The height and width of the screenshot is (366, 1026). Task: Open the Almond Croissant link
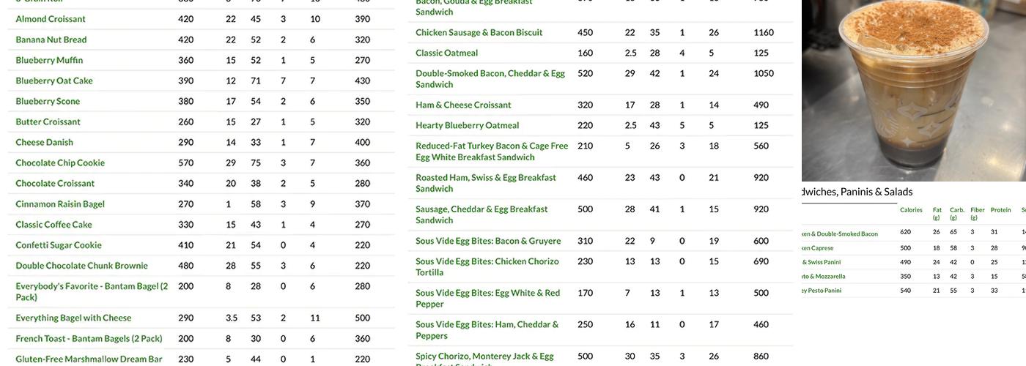tap(51, 19)
